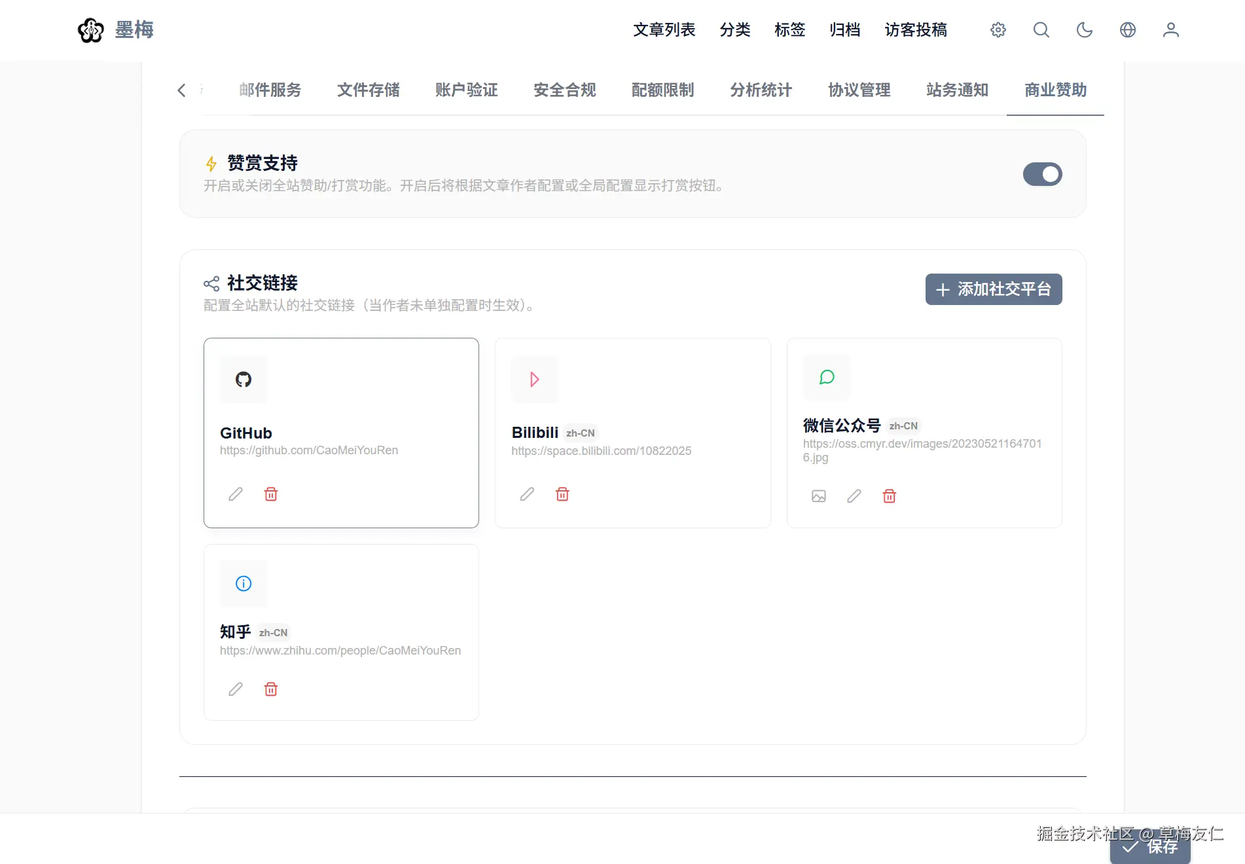Switch to 文件存储 tab
This screenshot has width=1245, height=864.
(x=369, y=90)
